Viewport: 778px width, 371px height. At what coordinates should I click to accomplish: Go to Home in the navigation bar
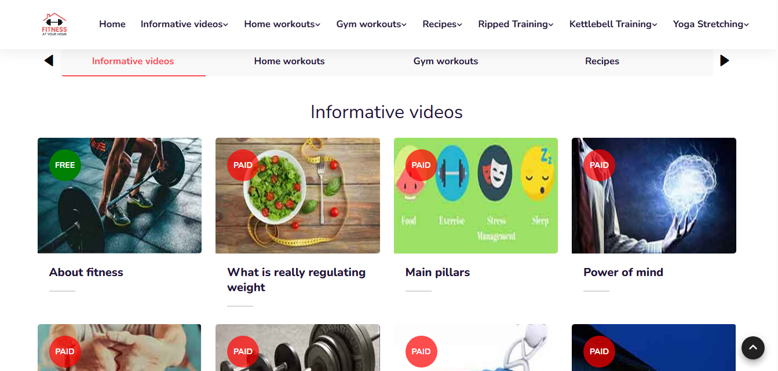pos(112,24)
